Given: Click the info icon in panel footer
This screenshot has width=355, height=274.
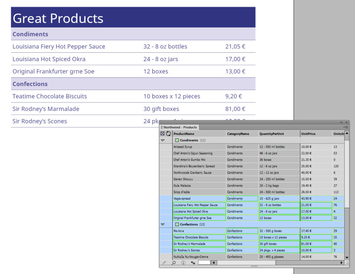Looking at the screenshot, I should click(x=183, y=263).
